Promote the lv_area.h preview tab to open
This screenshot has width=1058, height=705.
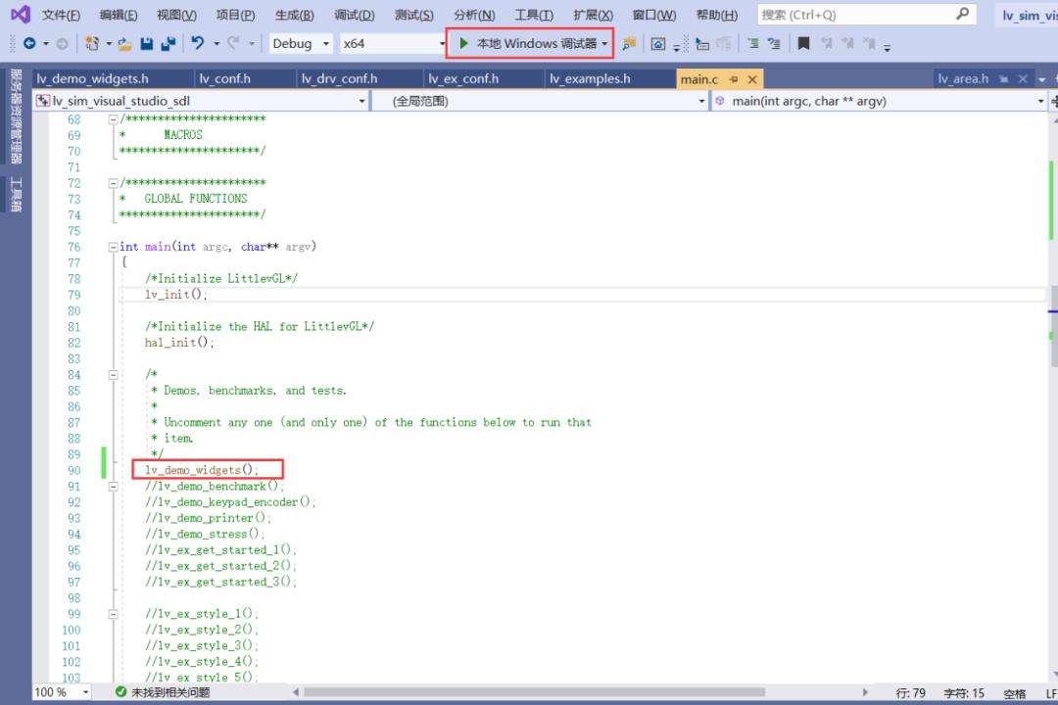point(1003,79)
